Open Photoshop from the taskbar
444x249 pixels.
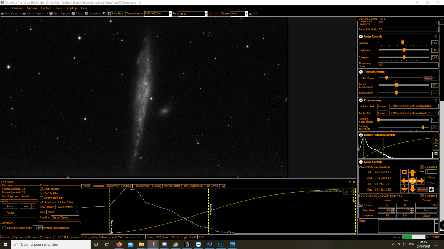point(221,244)
